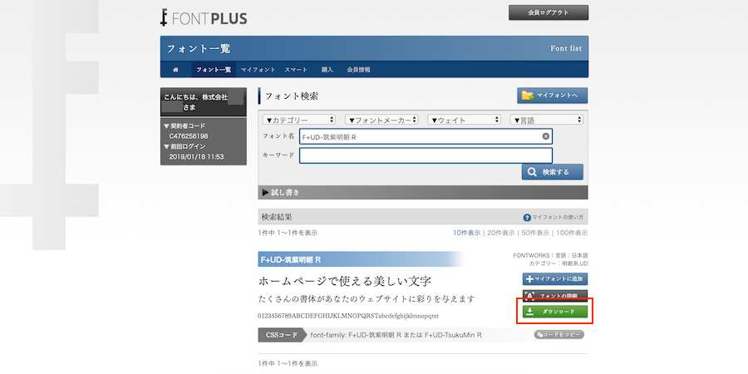
Task: Add font with マイフォントに追加 button
Action: (555, 279)
